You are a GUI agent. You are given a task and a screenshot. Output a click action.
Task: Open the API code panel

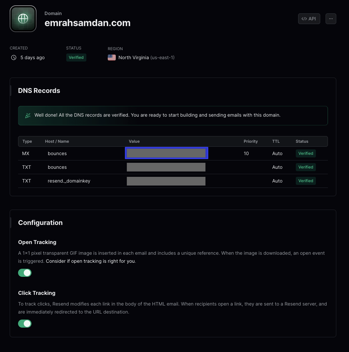[x=309, y=19]
